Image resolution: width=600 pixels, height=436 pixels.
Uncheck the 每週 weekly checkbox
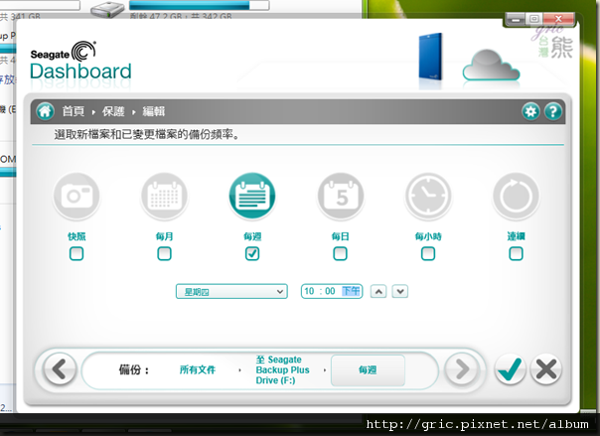click(252, 253)
